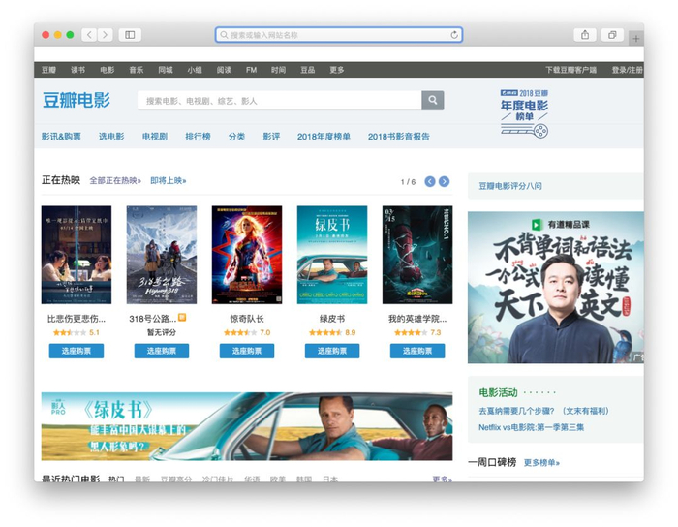This screenshot has width=678, height=527.
Task: Click 选座购票 under 比悲伤更悲伤
Action: pyautogui.click(x=77, y=351)
